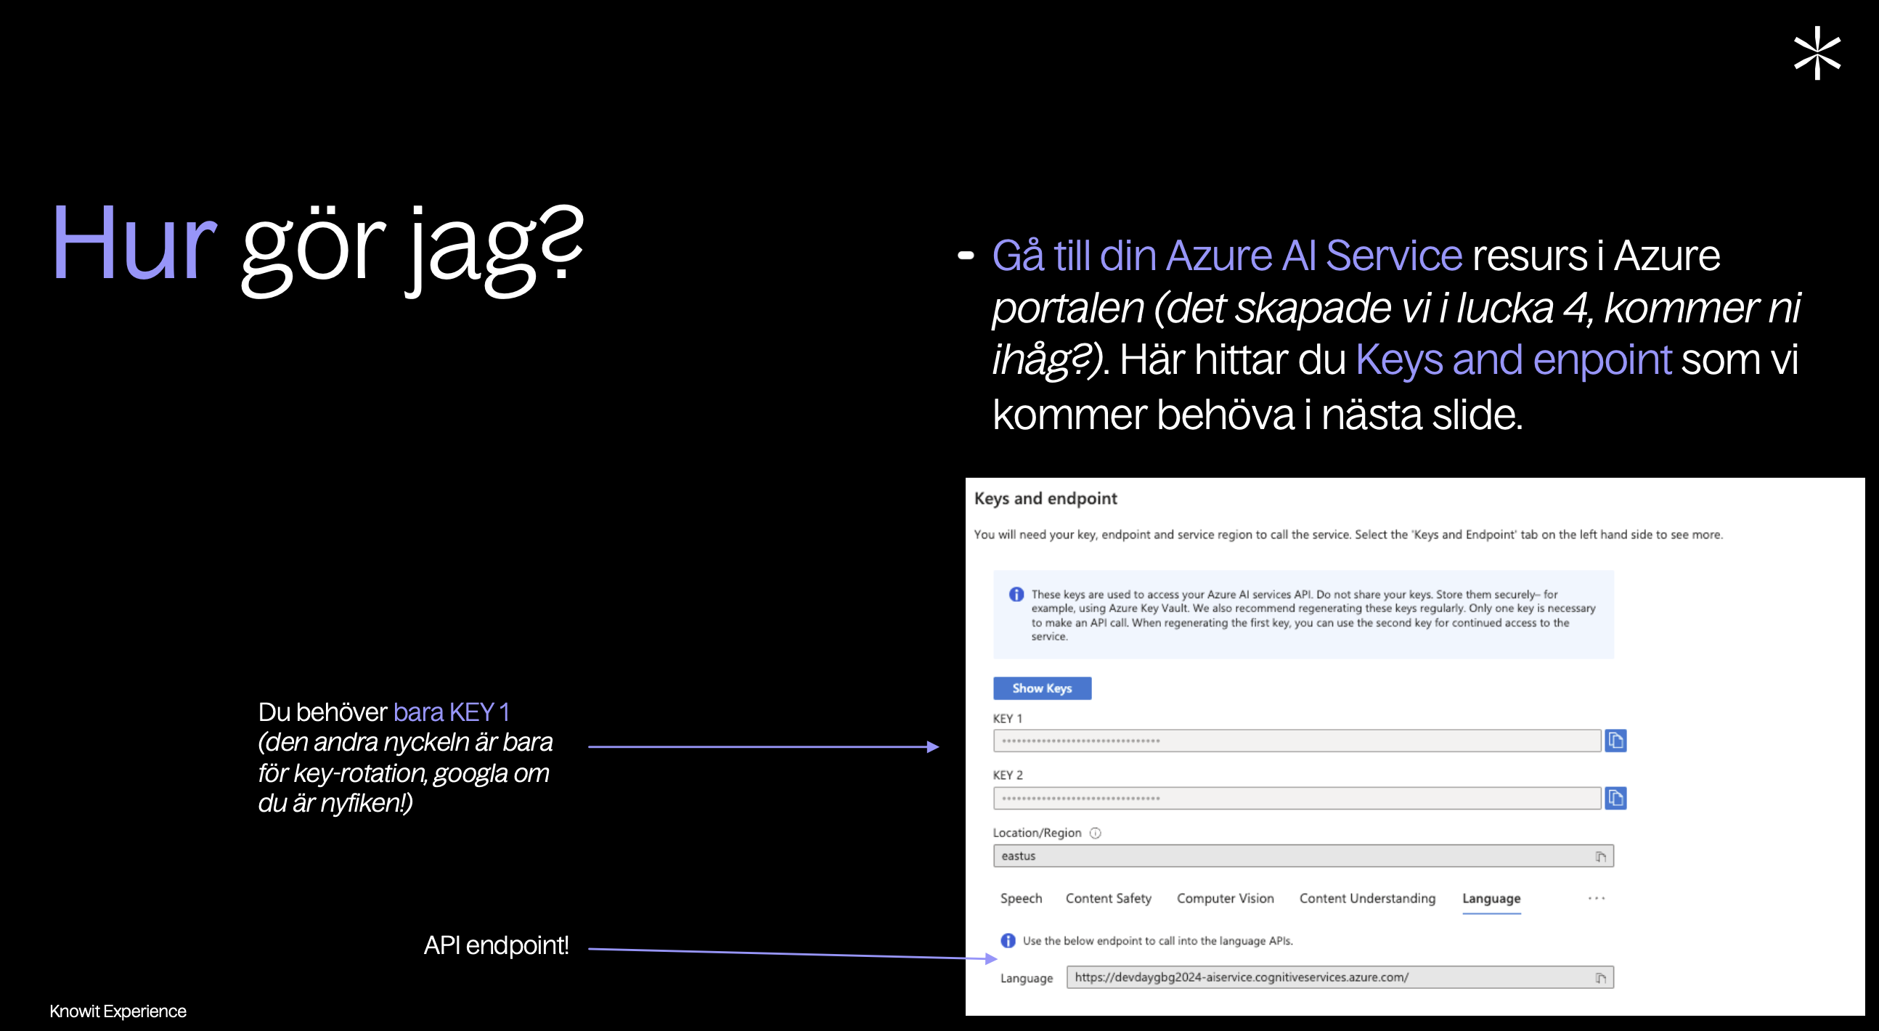
Task: Click the 'Location/Region' label
Action: 1037,834
